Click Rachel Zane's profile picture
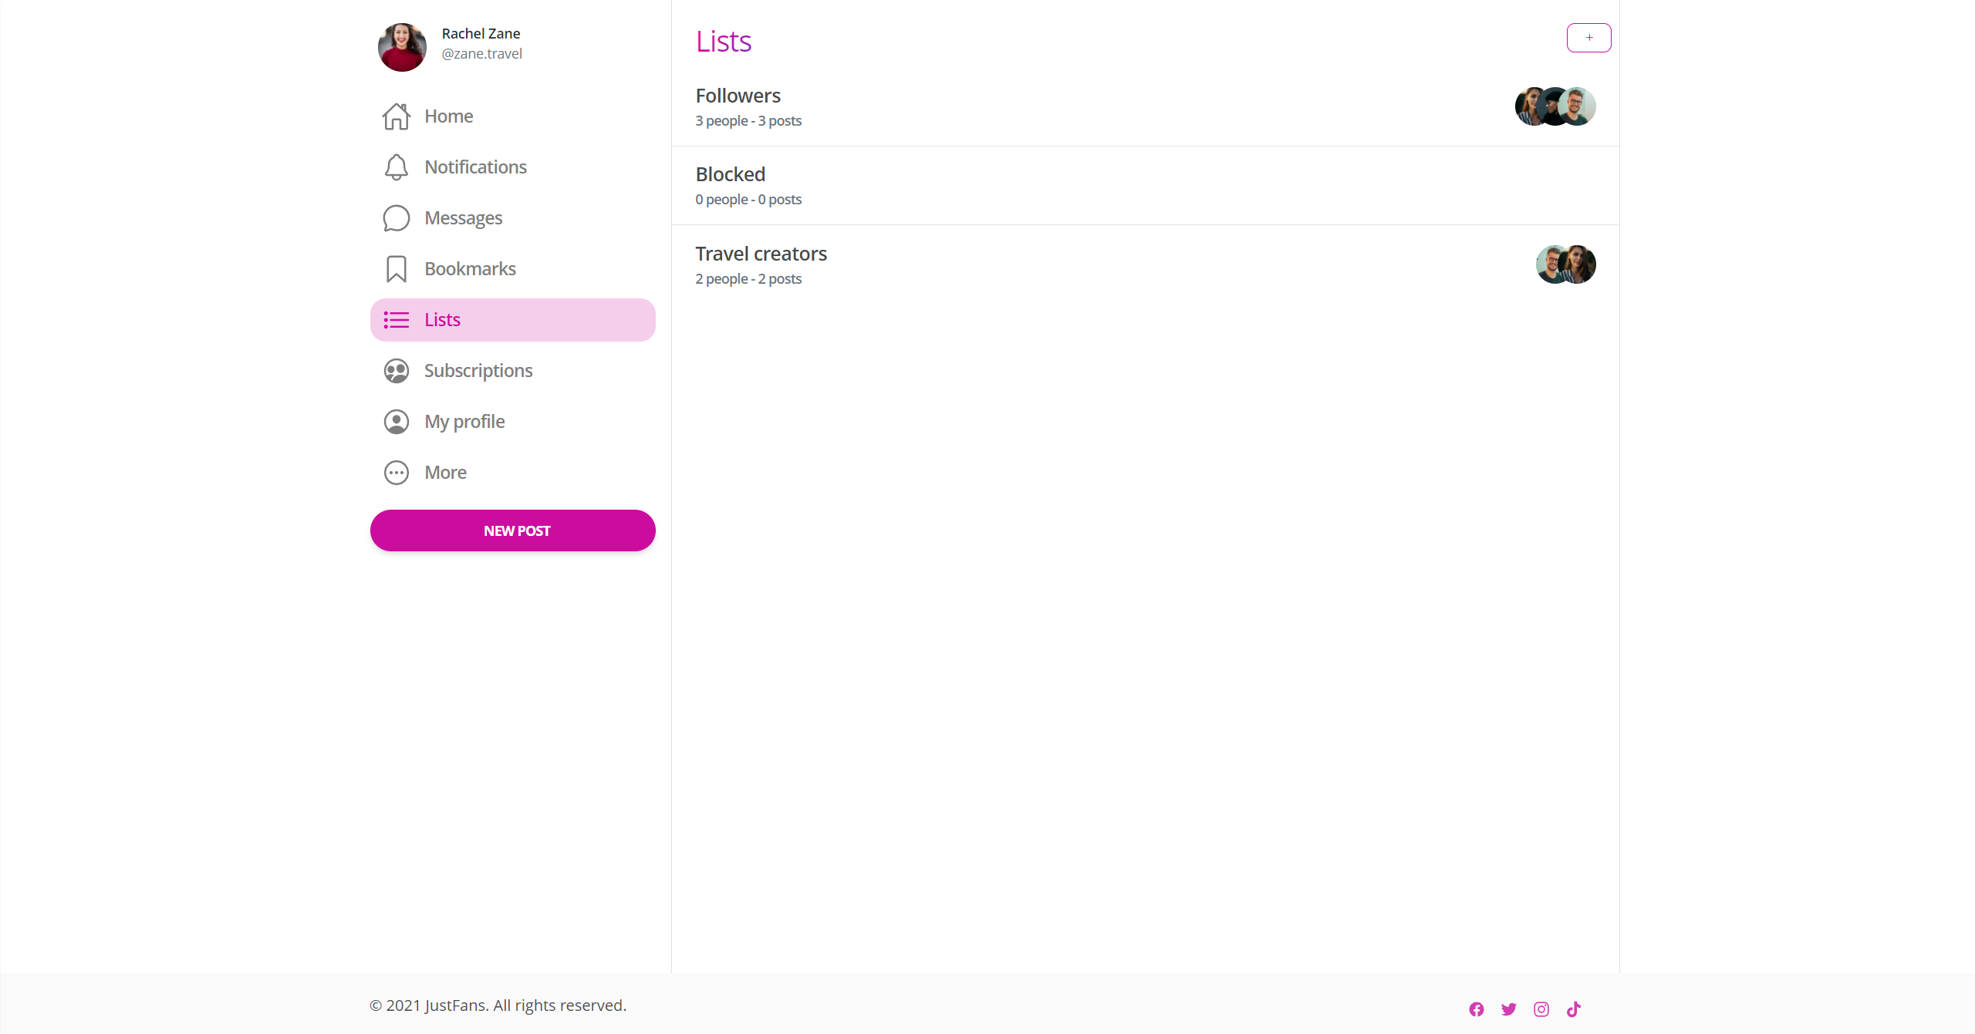Image resolution: width=1975 pixels, height=1034 pixels. click(402, 47)
